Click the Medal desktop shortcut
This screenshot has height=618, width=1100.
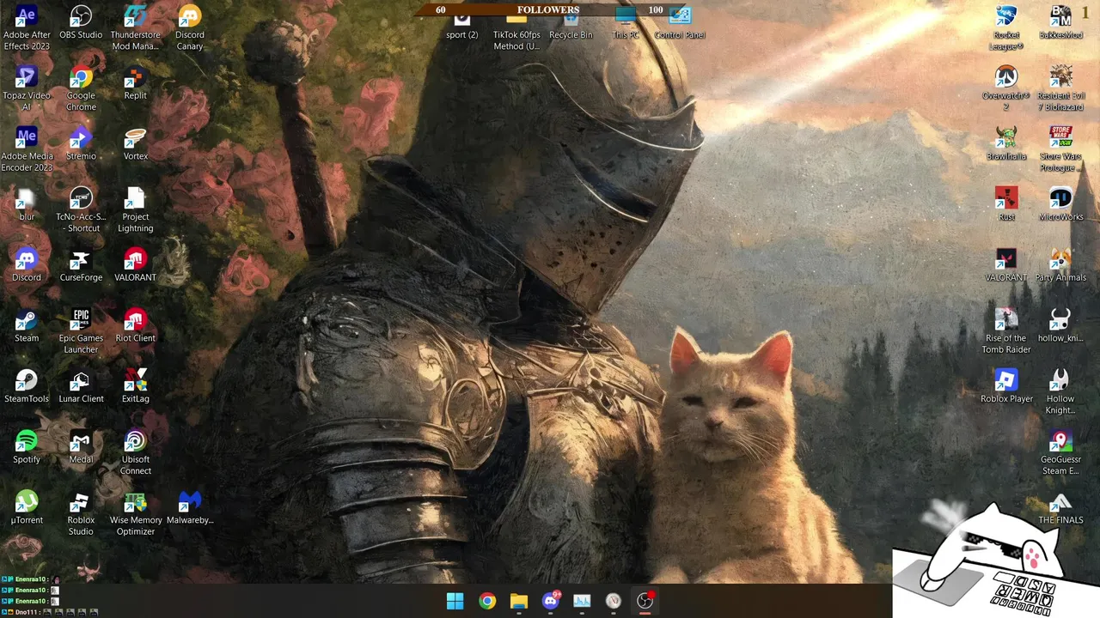(81, 447)
